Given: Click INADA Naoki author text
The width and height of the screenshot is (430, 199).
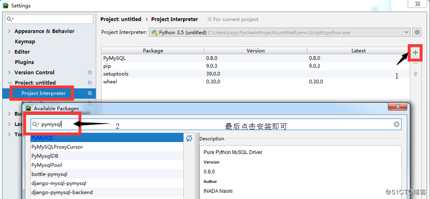Looking at the screenshot, I should [x=218, y=191].
